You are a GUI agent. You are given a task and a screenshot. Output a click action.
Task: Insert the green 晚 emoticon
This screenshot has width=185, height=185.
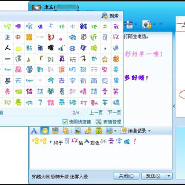pos(94,48)
